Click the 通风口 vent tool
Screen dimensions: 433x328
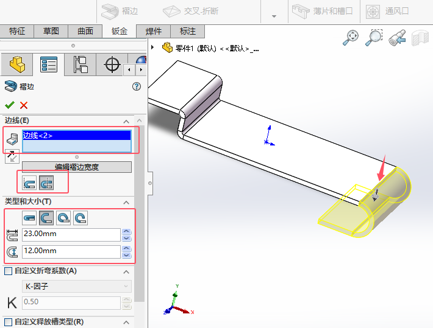coord(387,12)
